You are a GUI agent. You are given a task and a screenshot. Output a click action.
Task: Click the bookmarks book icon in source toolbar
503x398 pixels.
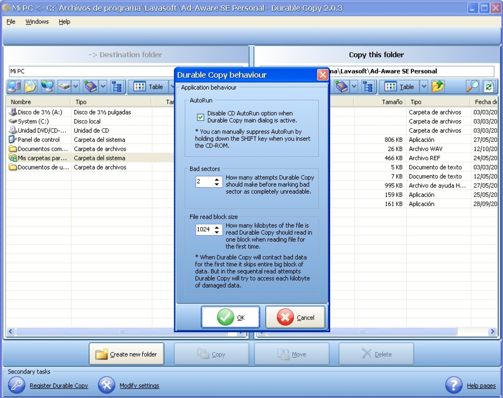(x=341, y=87)
